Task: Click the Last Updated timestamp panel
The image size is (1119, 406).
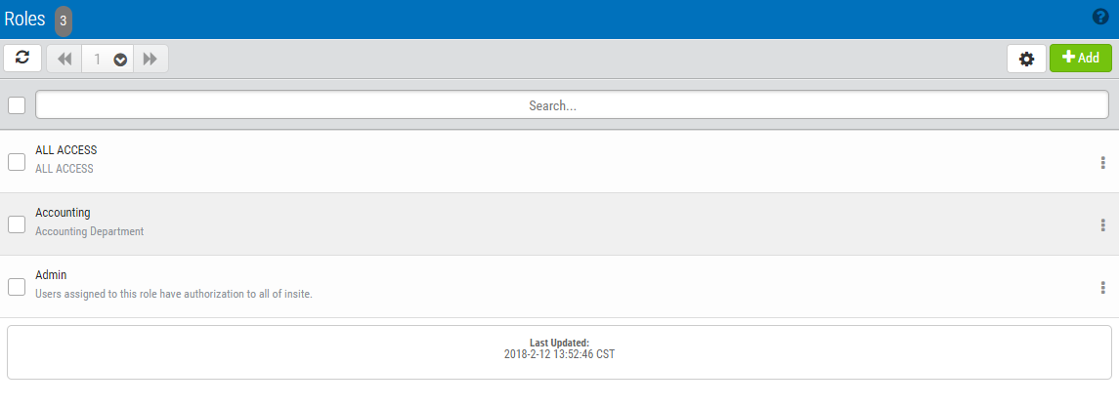Action: [559, 352]
